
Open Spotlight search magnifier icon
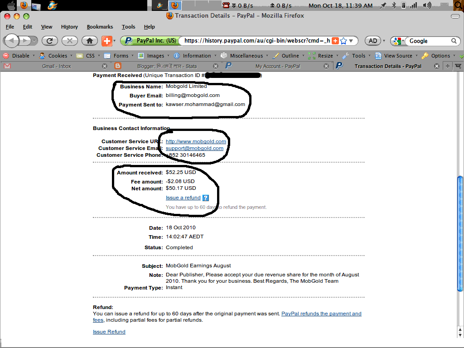click(x=459, y=5)
